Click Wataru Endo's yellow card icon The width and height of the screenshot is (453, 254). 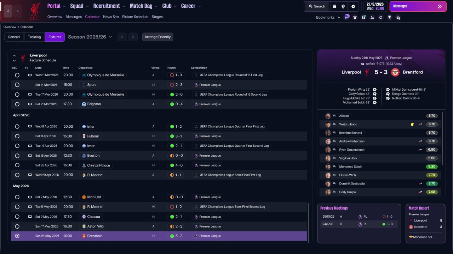412,124
